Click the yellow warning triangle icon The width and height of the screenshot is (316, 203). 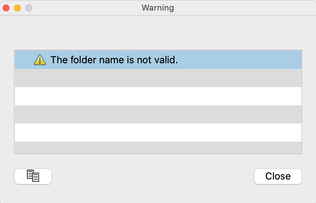pos(40,60)
